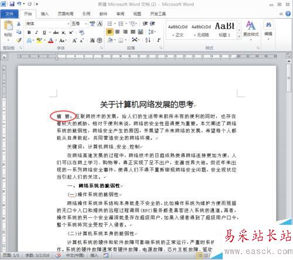Switch to the 开发工具 Developer tab

pyautogui.click(x=158, y=13)
